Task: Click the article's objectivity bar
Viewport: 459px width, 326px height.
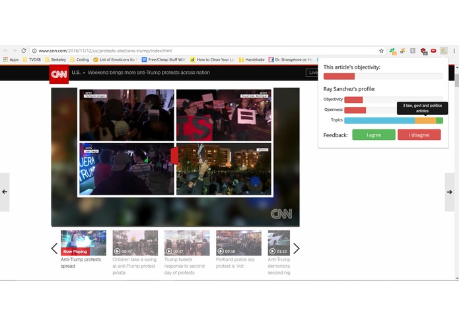Action: click(383, 77)
